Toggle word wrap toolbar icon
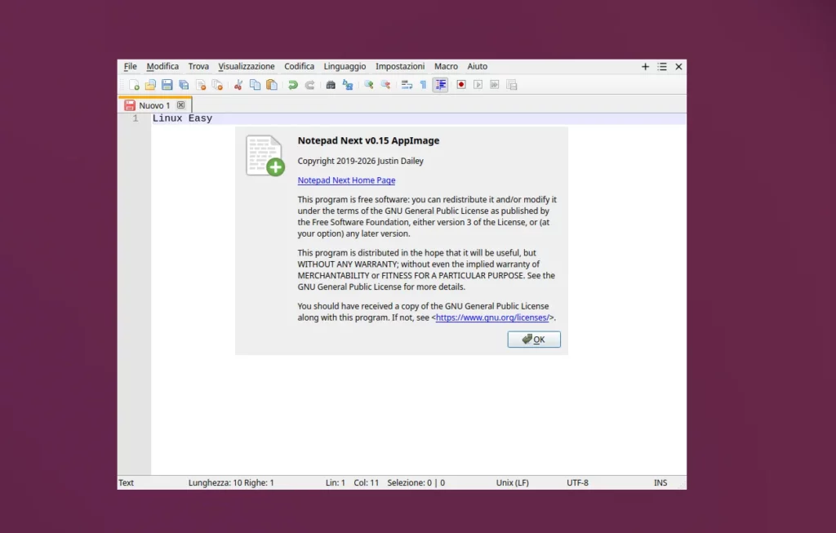 point(407,85)
